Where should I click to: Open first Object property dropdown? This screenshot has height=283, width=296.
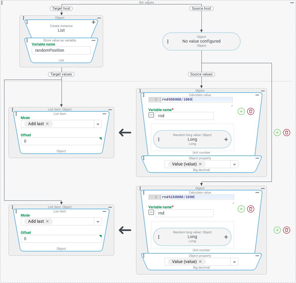click(234, 164)
